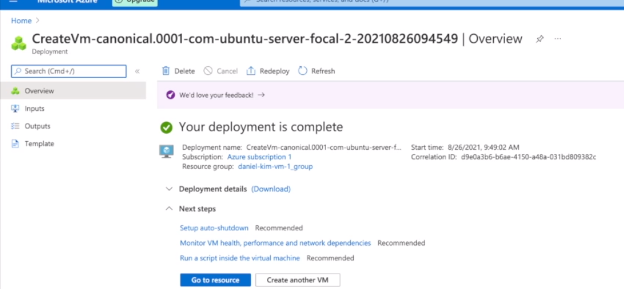The height and width of the screenshot is (289, 624).
Task: Open the Azure subscription 1 link
Action: 259,157
